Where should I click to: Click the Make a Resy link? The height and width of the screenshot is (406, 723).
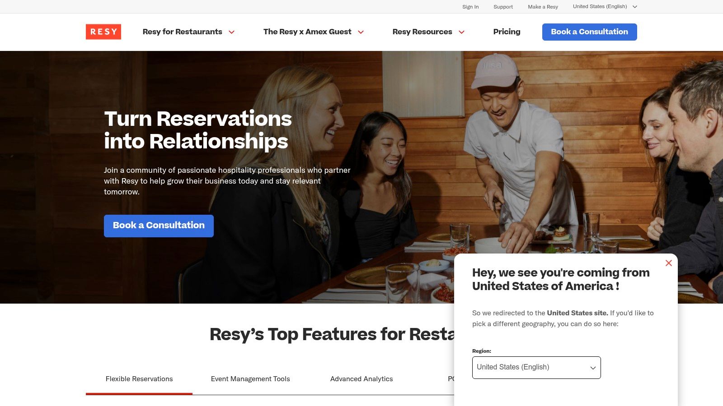(543, 7)
